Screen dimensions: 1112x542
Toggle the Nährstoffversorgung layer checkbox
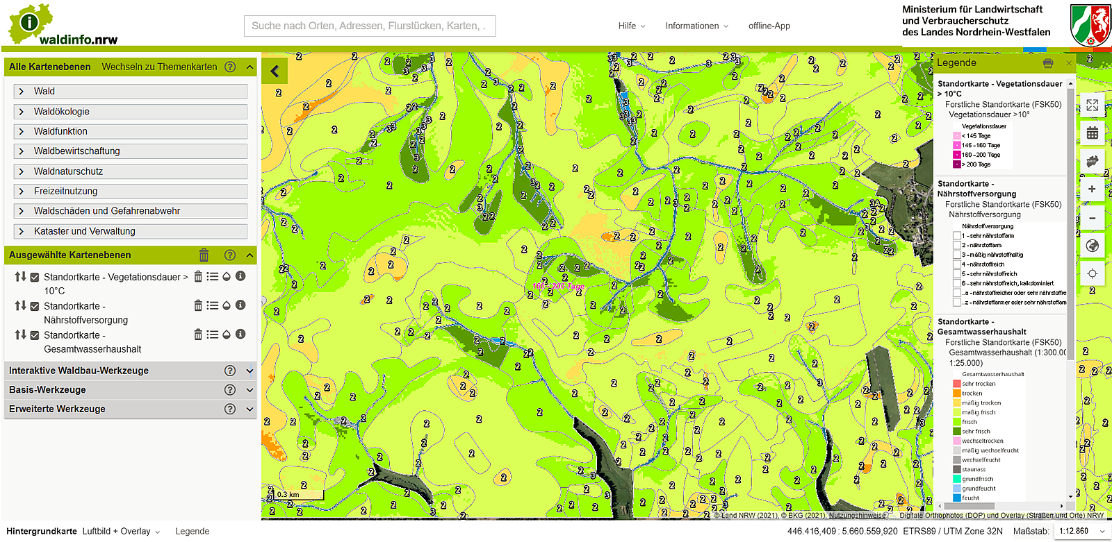35,306
